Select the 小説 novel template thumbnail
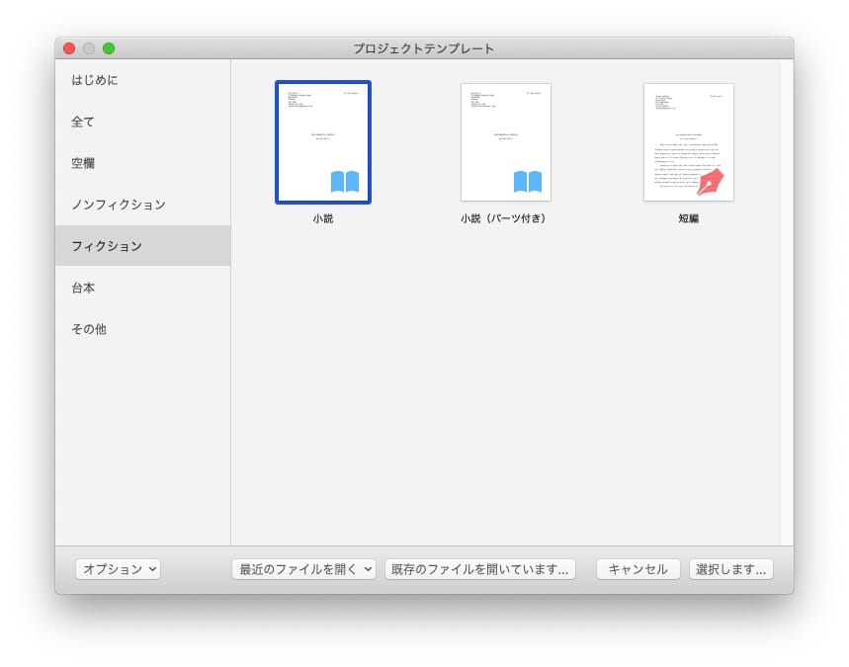Image resolution: width=849 pixels, height=667 pixels. 323,142
